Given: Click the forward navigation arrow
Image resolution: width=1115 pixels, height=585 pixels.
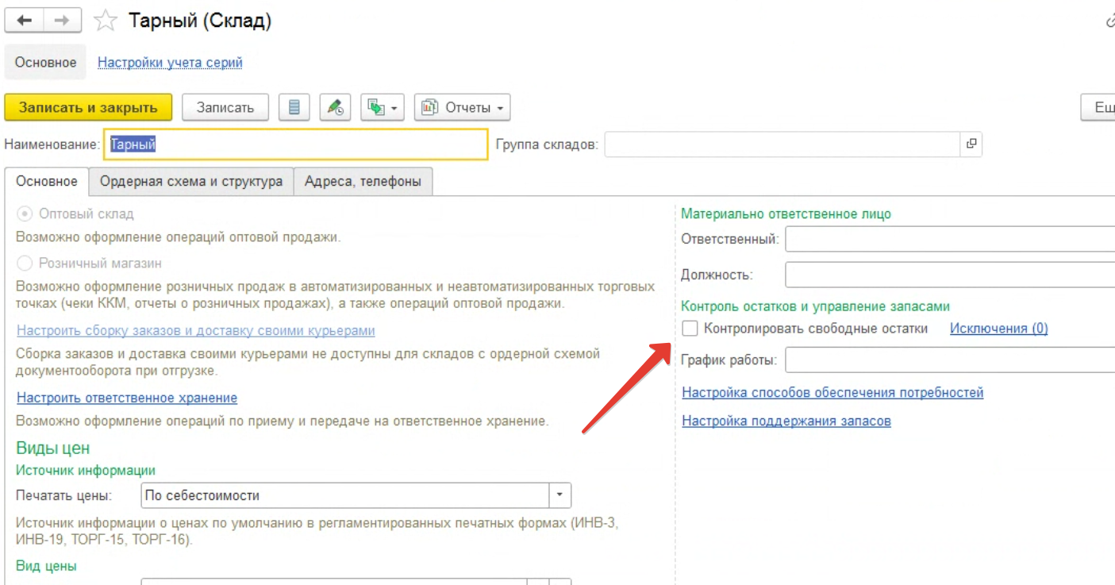Looking at the screenshot, I should tap(62, 21).
